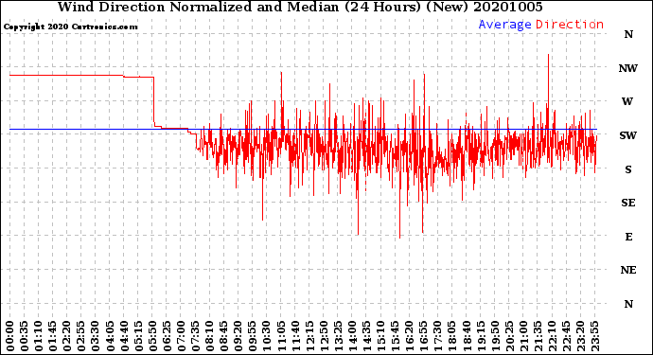
Task: Click the 22:45 time label
Action: point(566,336)
